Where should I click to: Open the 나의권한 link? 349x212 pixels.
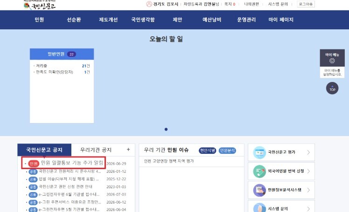coord(251,4)
